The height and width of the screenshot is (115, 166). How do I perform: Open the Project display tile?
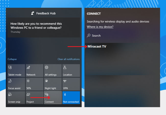tap(34, 98)
